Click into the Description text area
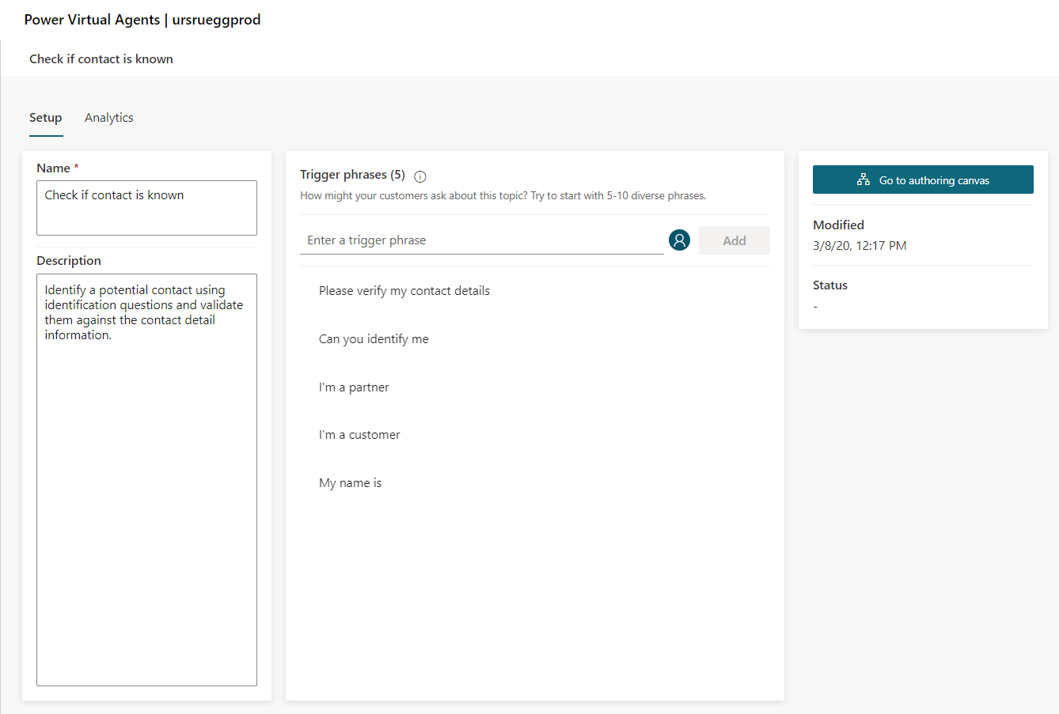 (x=146, y=480)
